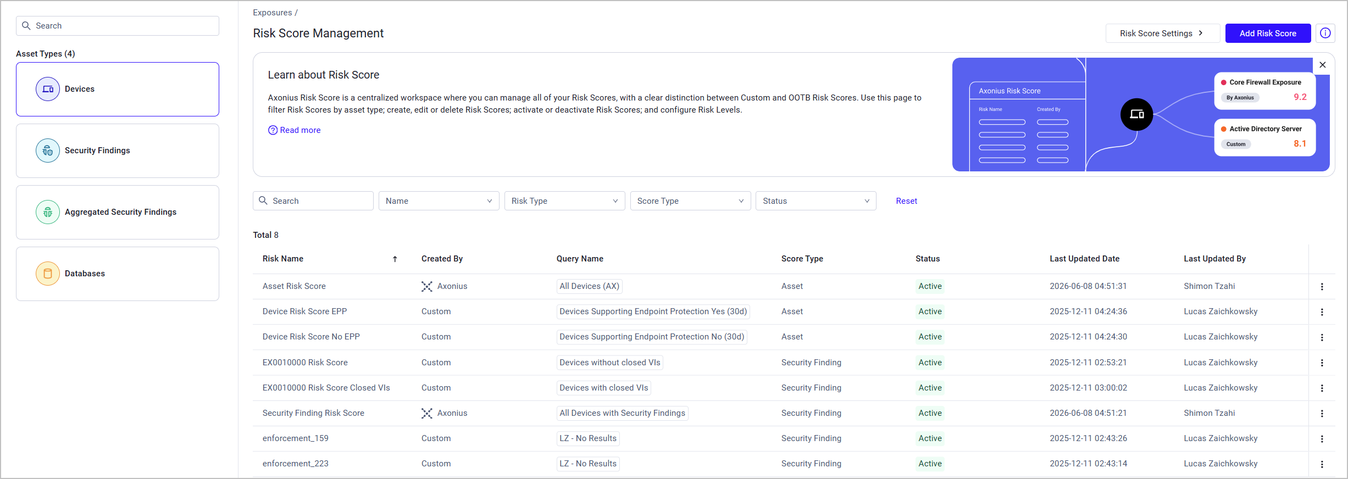Click the enforcement_223 risk name
The image size is (1348, 479).
pos(296,464)
